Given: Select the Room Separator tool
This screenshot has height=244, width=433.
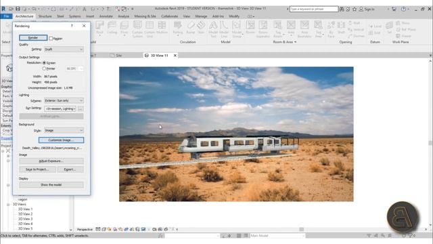Looking at the screenshot, I should click(x=263, y=29).
